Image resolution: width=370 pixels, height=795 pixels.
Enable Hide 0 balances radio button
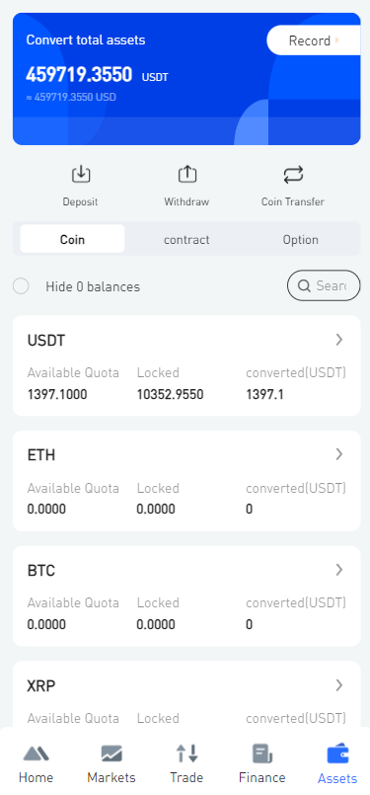(x=21, y=286)
